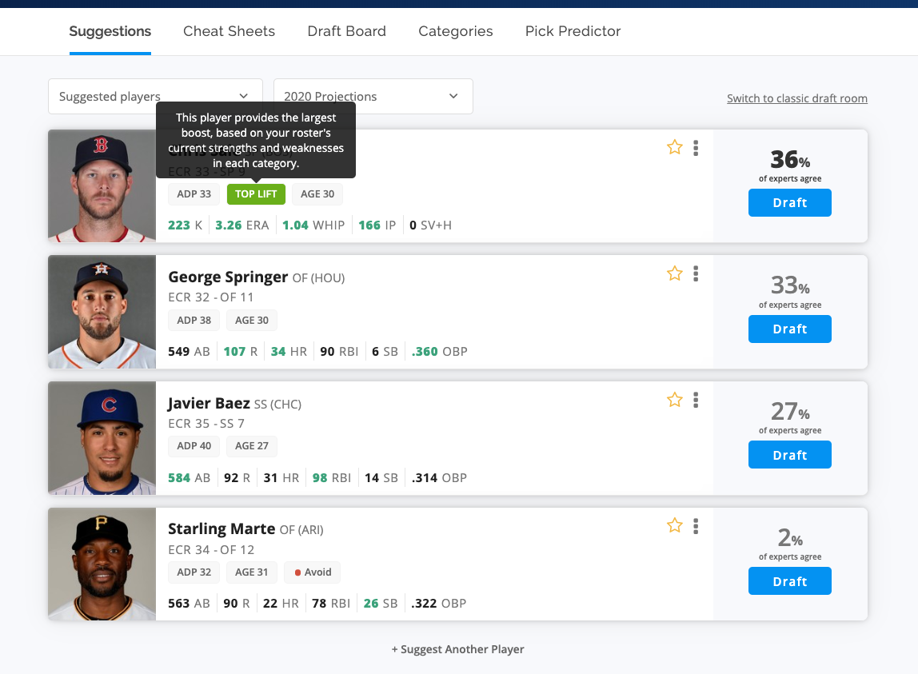Screen dimensions: 918x674
Task: Click the Avoid tag on Starling Marte
Action: [x=312, y=572]
